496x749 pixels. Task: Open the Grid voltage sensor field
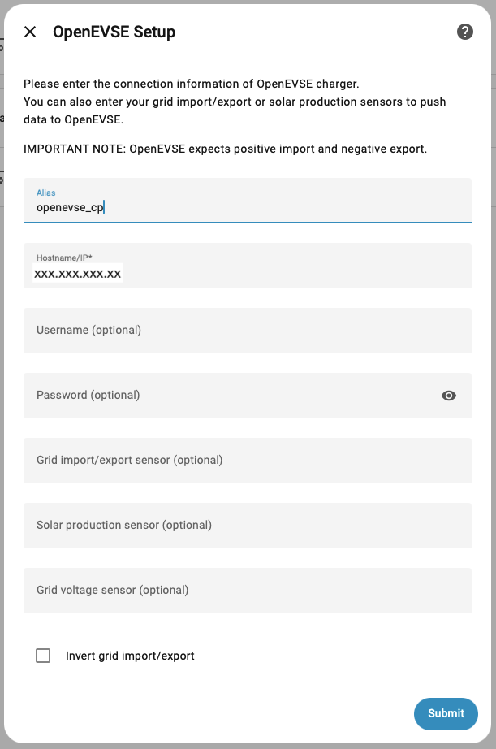click(248, 591)
